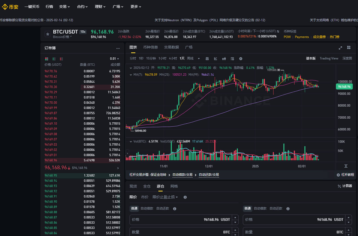Open the 更多 dropdown menu

click(136, 7)
